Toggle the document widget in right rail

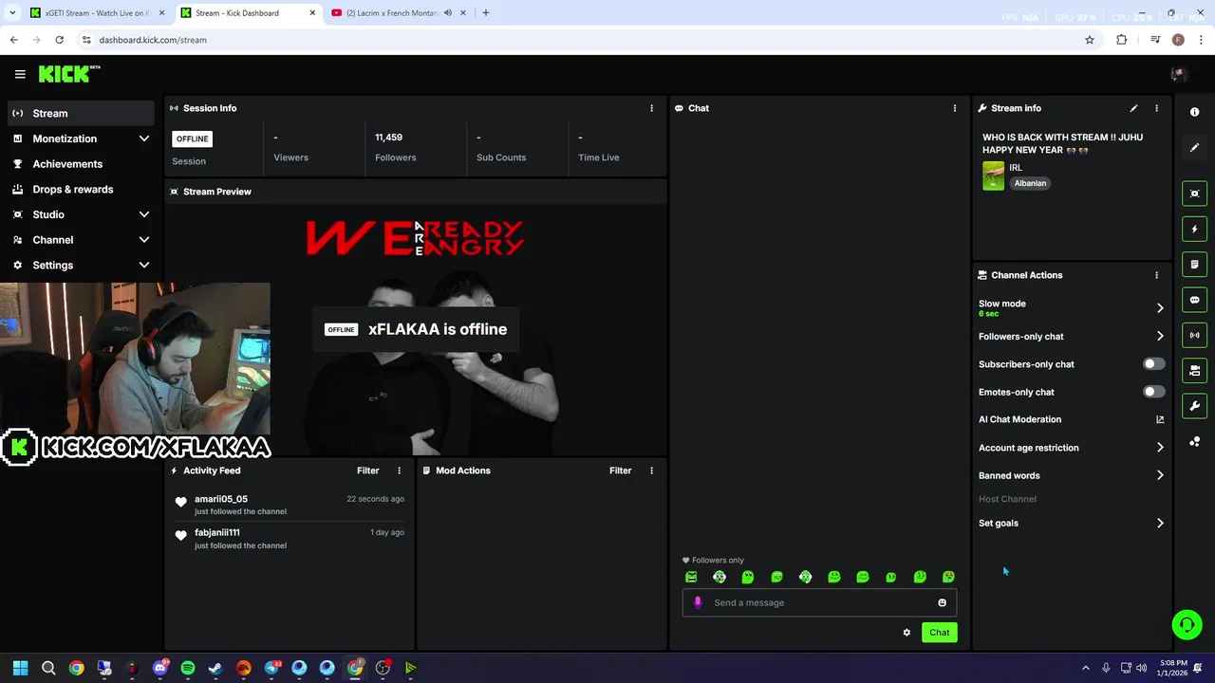coord(1194,265)
